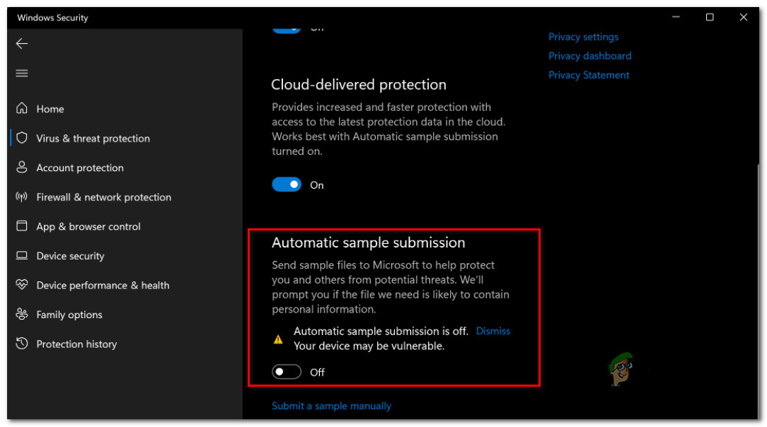Screen dimensions: 767x427
Task: Select the Home icon in the sidebar
Action: point(22,108)
